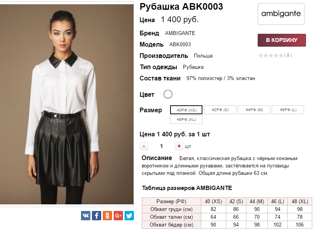Image resolution: width=313 pixels, height=230 pixels.
Task: Select size 40РФ (XS)
Action: [x=186, y=110]
